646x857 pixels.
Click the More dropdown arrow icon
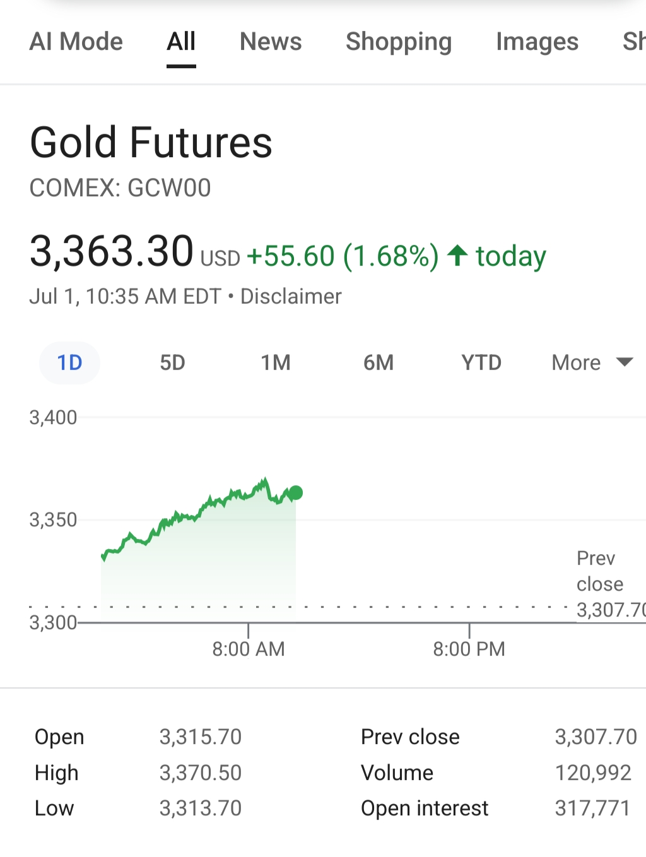coord(625,362)
